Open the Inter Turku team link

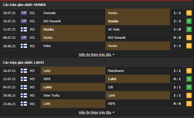tap(51, 95)
